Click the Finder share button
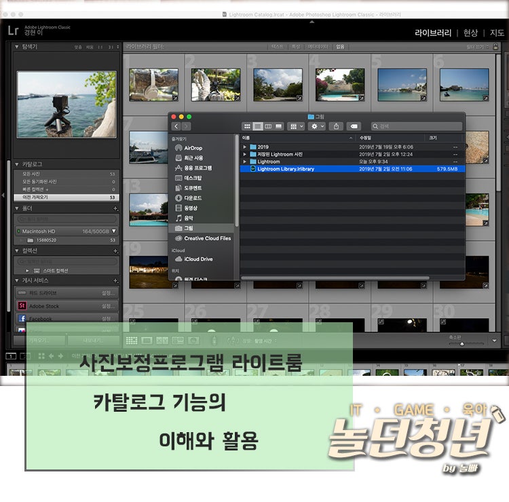This screenshot has height=502, width=509. click(336, 126)
